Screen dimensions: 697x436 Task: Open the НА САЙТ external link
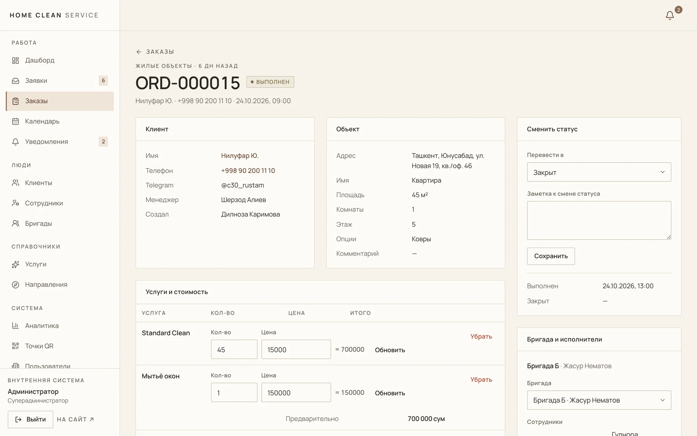[75, 419]
